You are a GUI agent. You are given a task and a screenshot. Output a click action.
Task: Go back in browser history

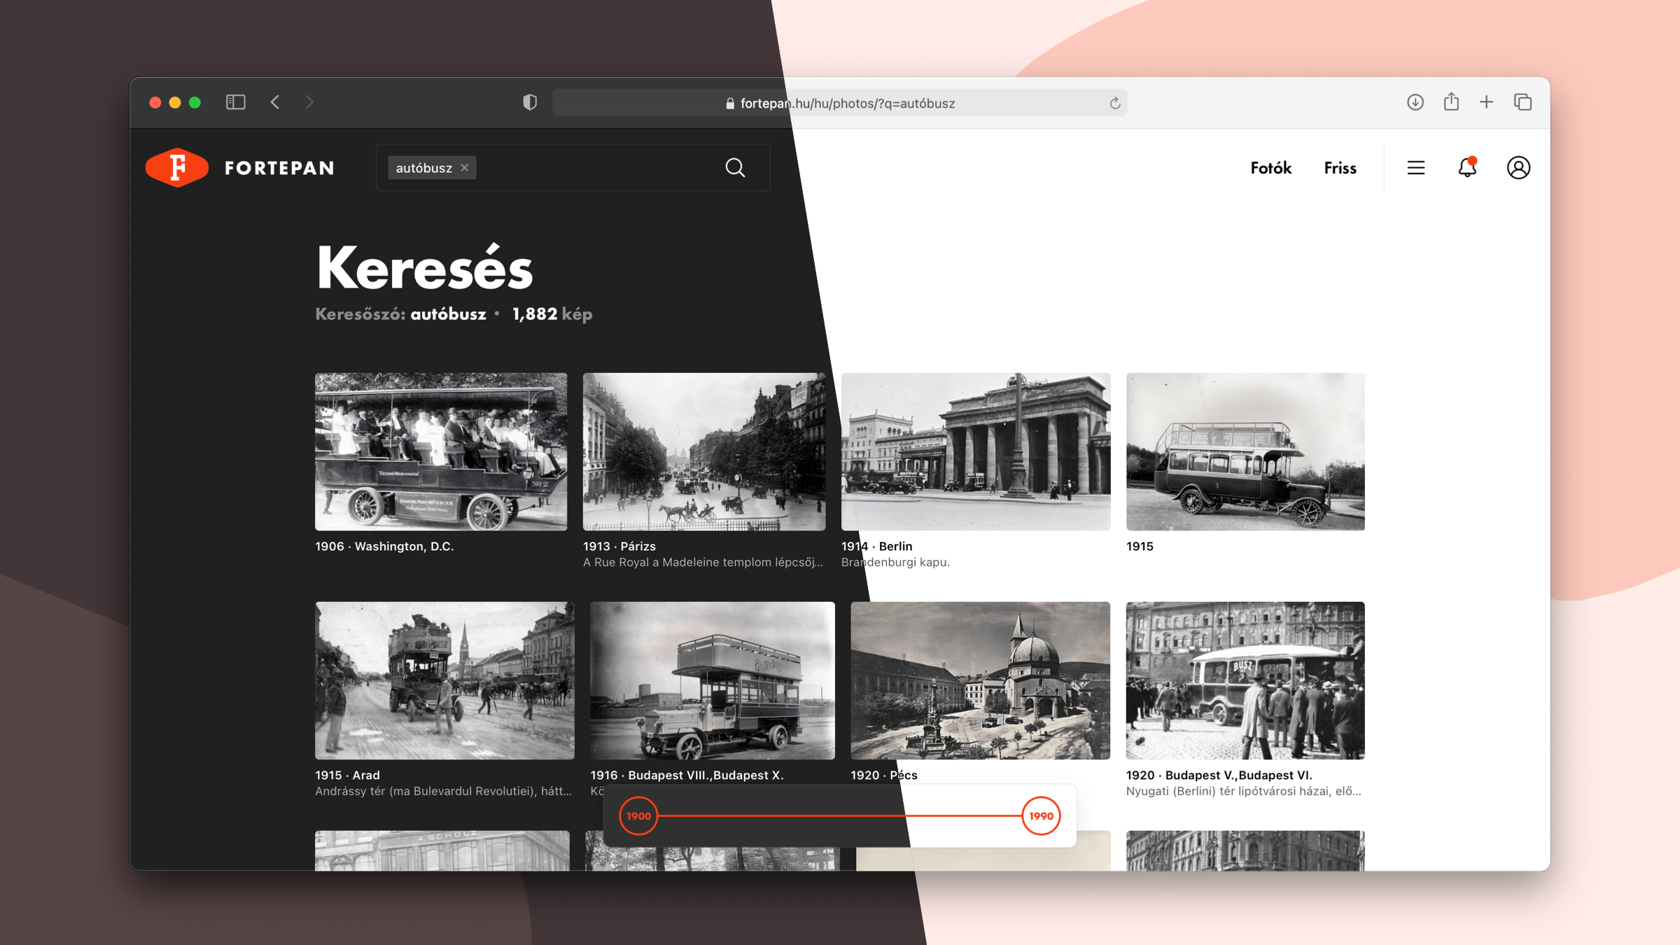coord(275,102)
